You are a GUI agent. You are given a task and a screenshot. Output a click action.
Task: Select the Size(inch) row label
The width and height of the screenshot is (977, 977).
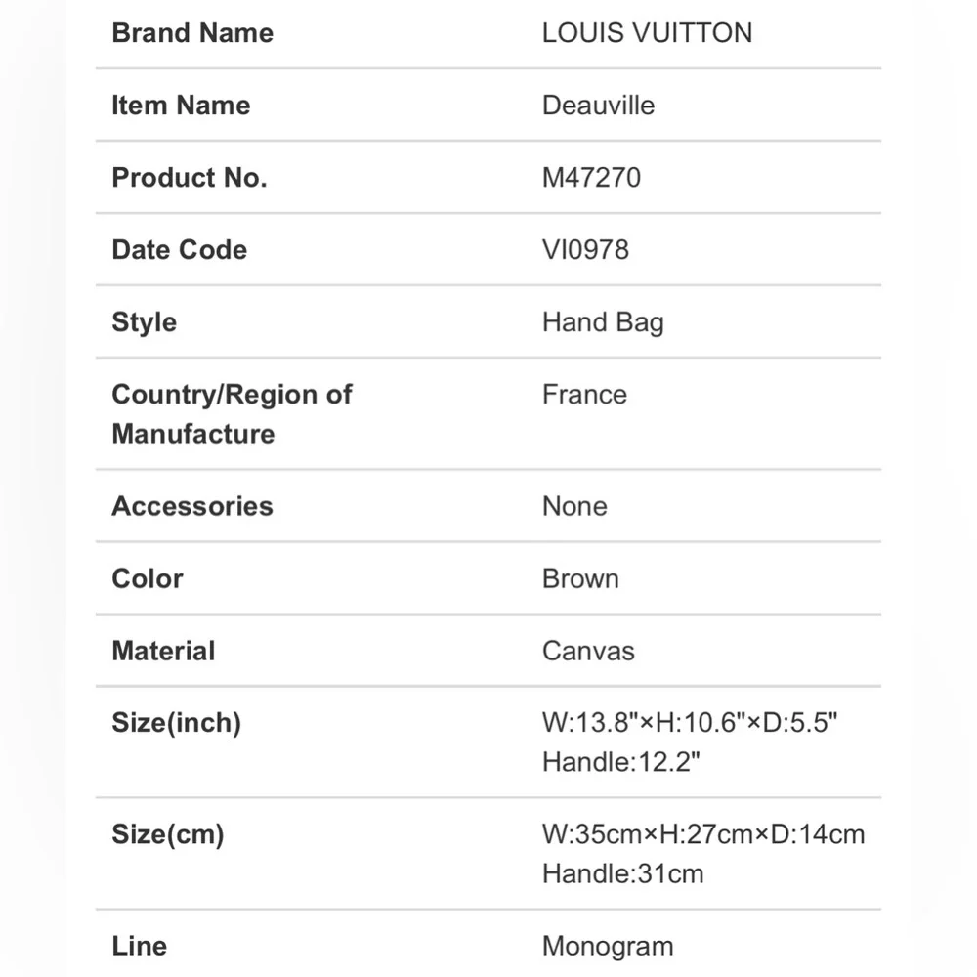click(176, 723)
